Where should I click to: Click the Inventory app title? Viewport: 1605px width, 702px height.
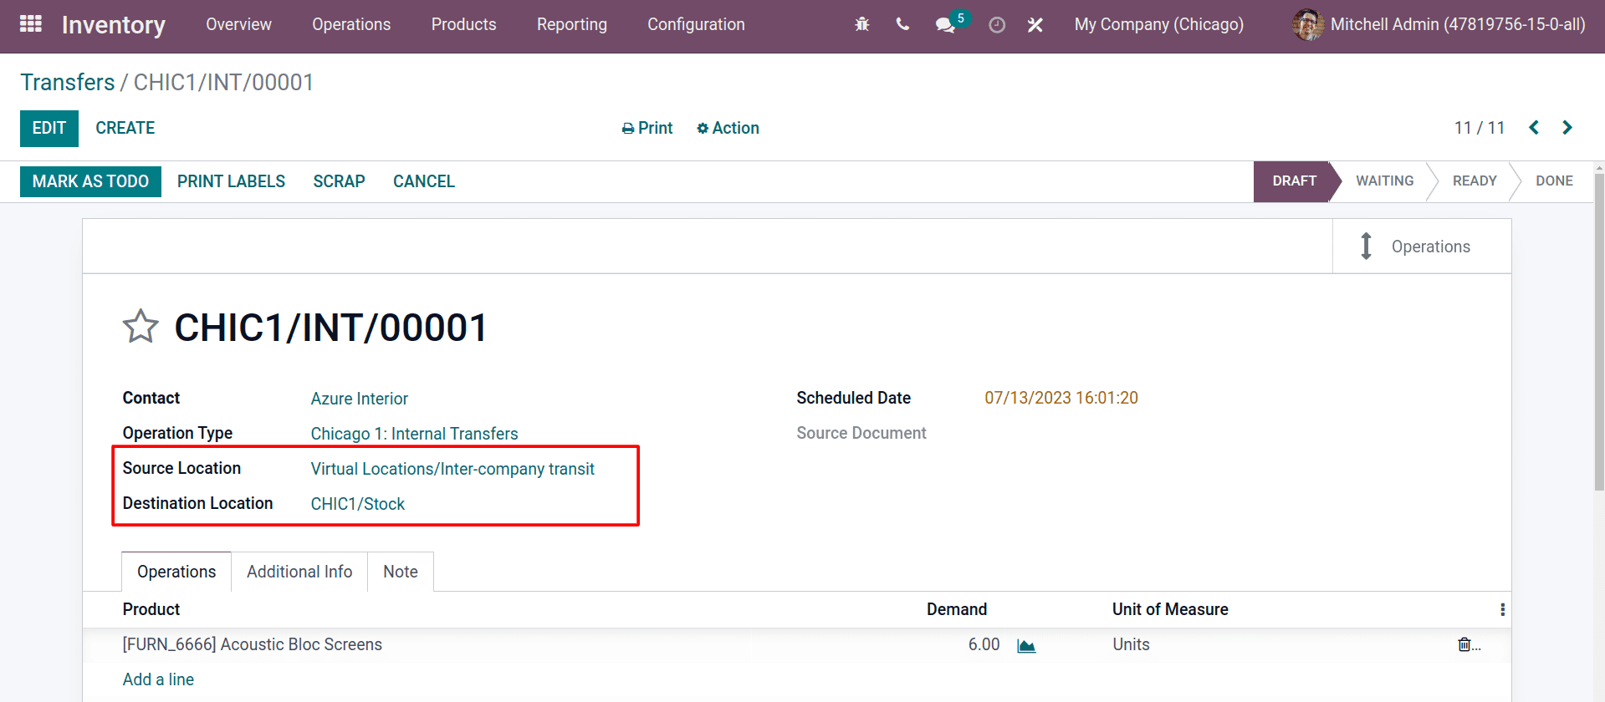point(114,25)
